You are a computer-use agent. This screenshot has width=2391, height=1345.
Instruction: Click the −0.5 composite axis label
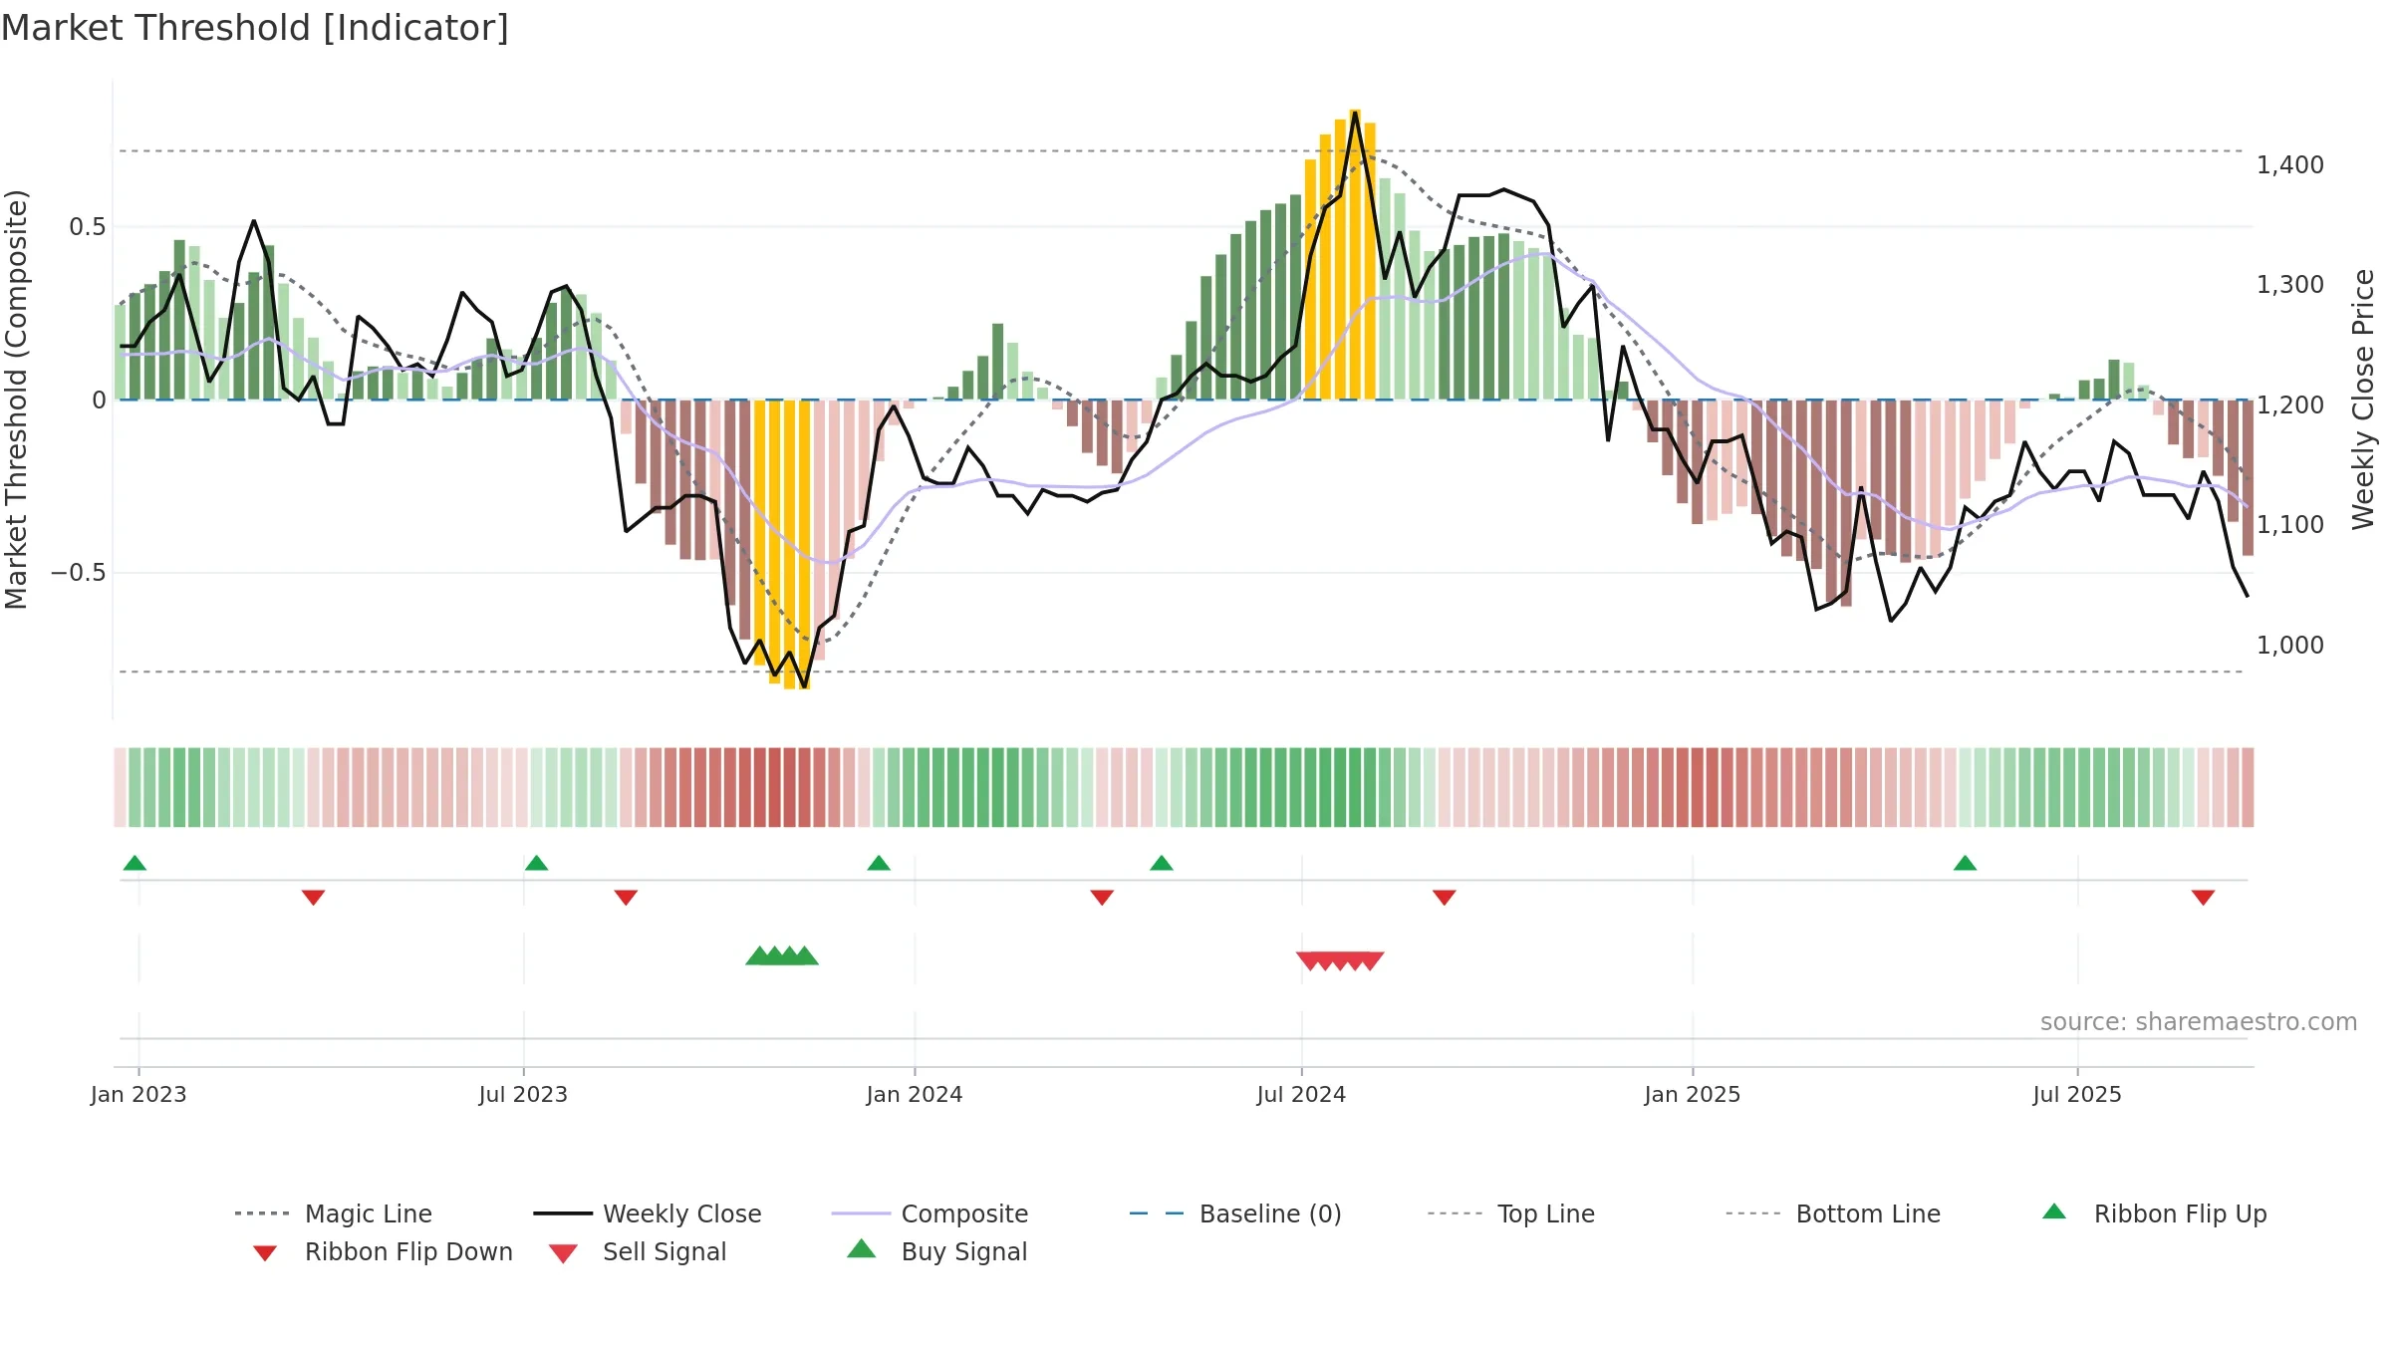[79, 573]
